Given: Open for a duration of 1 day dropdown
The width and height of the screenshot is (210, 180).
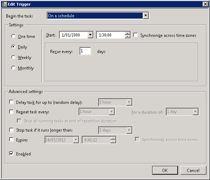Looking at the screenshot, I should click(x=196, y=112).
